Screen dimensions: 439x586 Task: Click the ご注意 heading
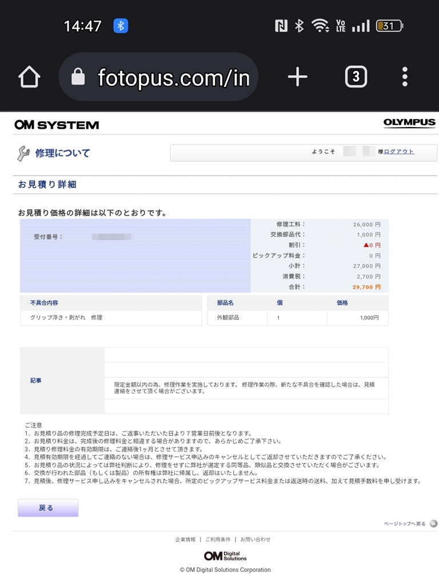coord(33,425)
